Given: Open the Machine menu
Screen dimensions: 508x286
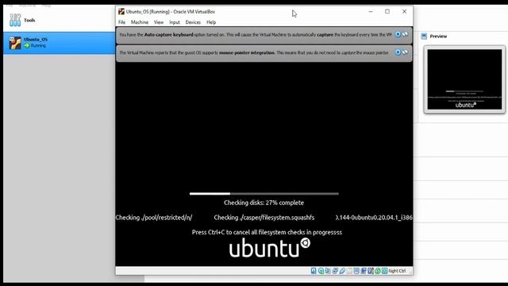Looking at the screenshot, I should pyautogui.click(x=140, y=22).
